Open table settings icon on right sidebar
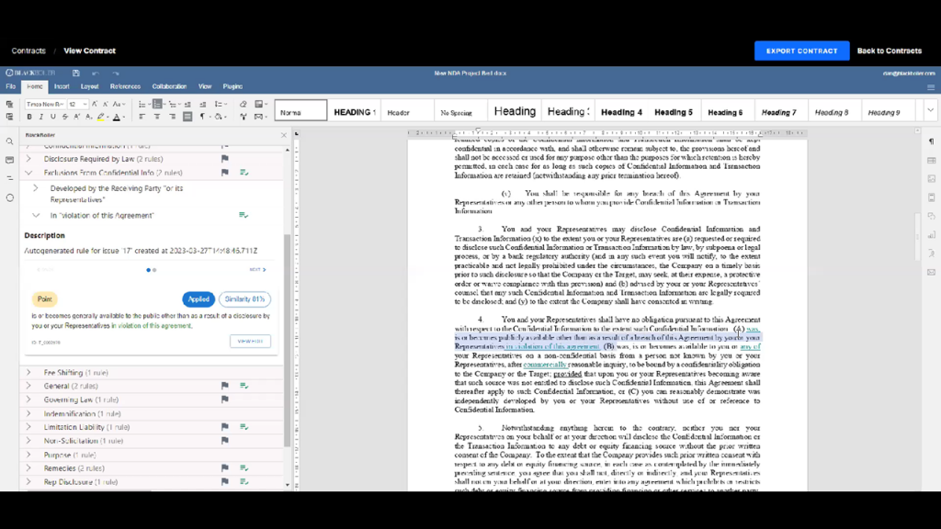This screenshot has width=941, height=529. 931,160
